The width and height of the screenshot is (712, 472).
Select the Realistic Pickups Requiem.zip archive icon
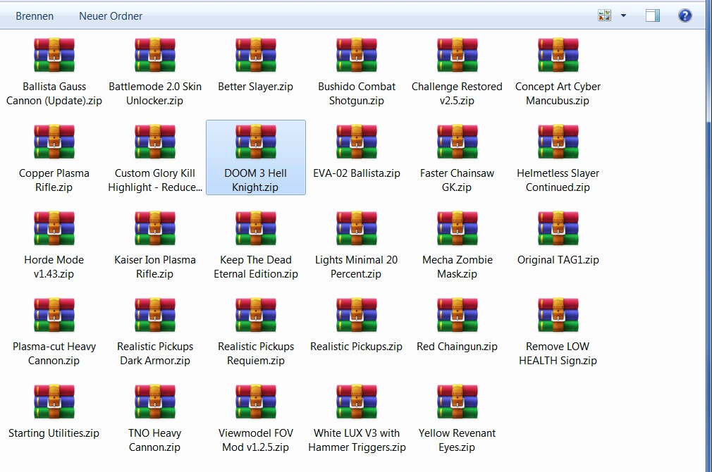[256, 316]
